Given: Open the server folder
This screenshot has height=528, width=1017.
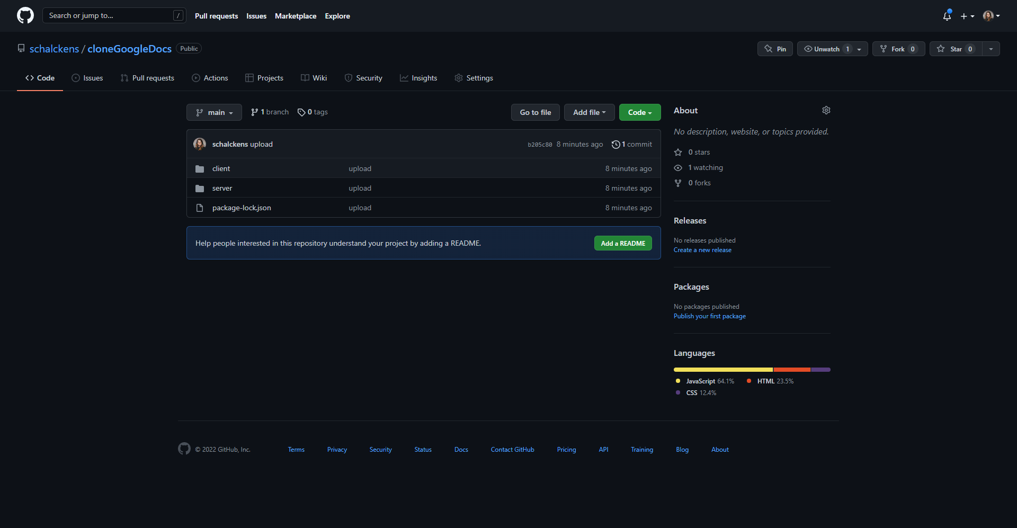Looking at the screenshot, I should pos(222,188).
